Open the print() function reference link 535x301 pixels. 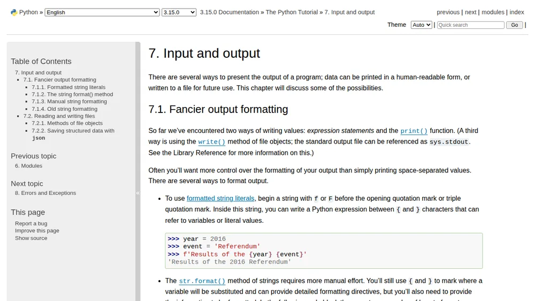[414, 131]
